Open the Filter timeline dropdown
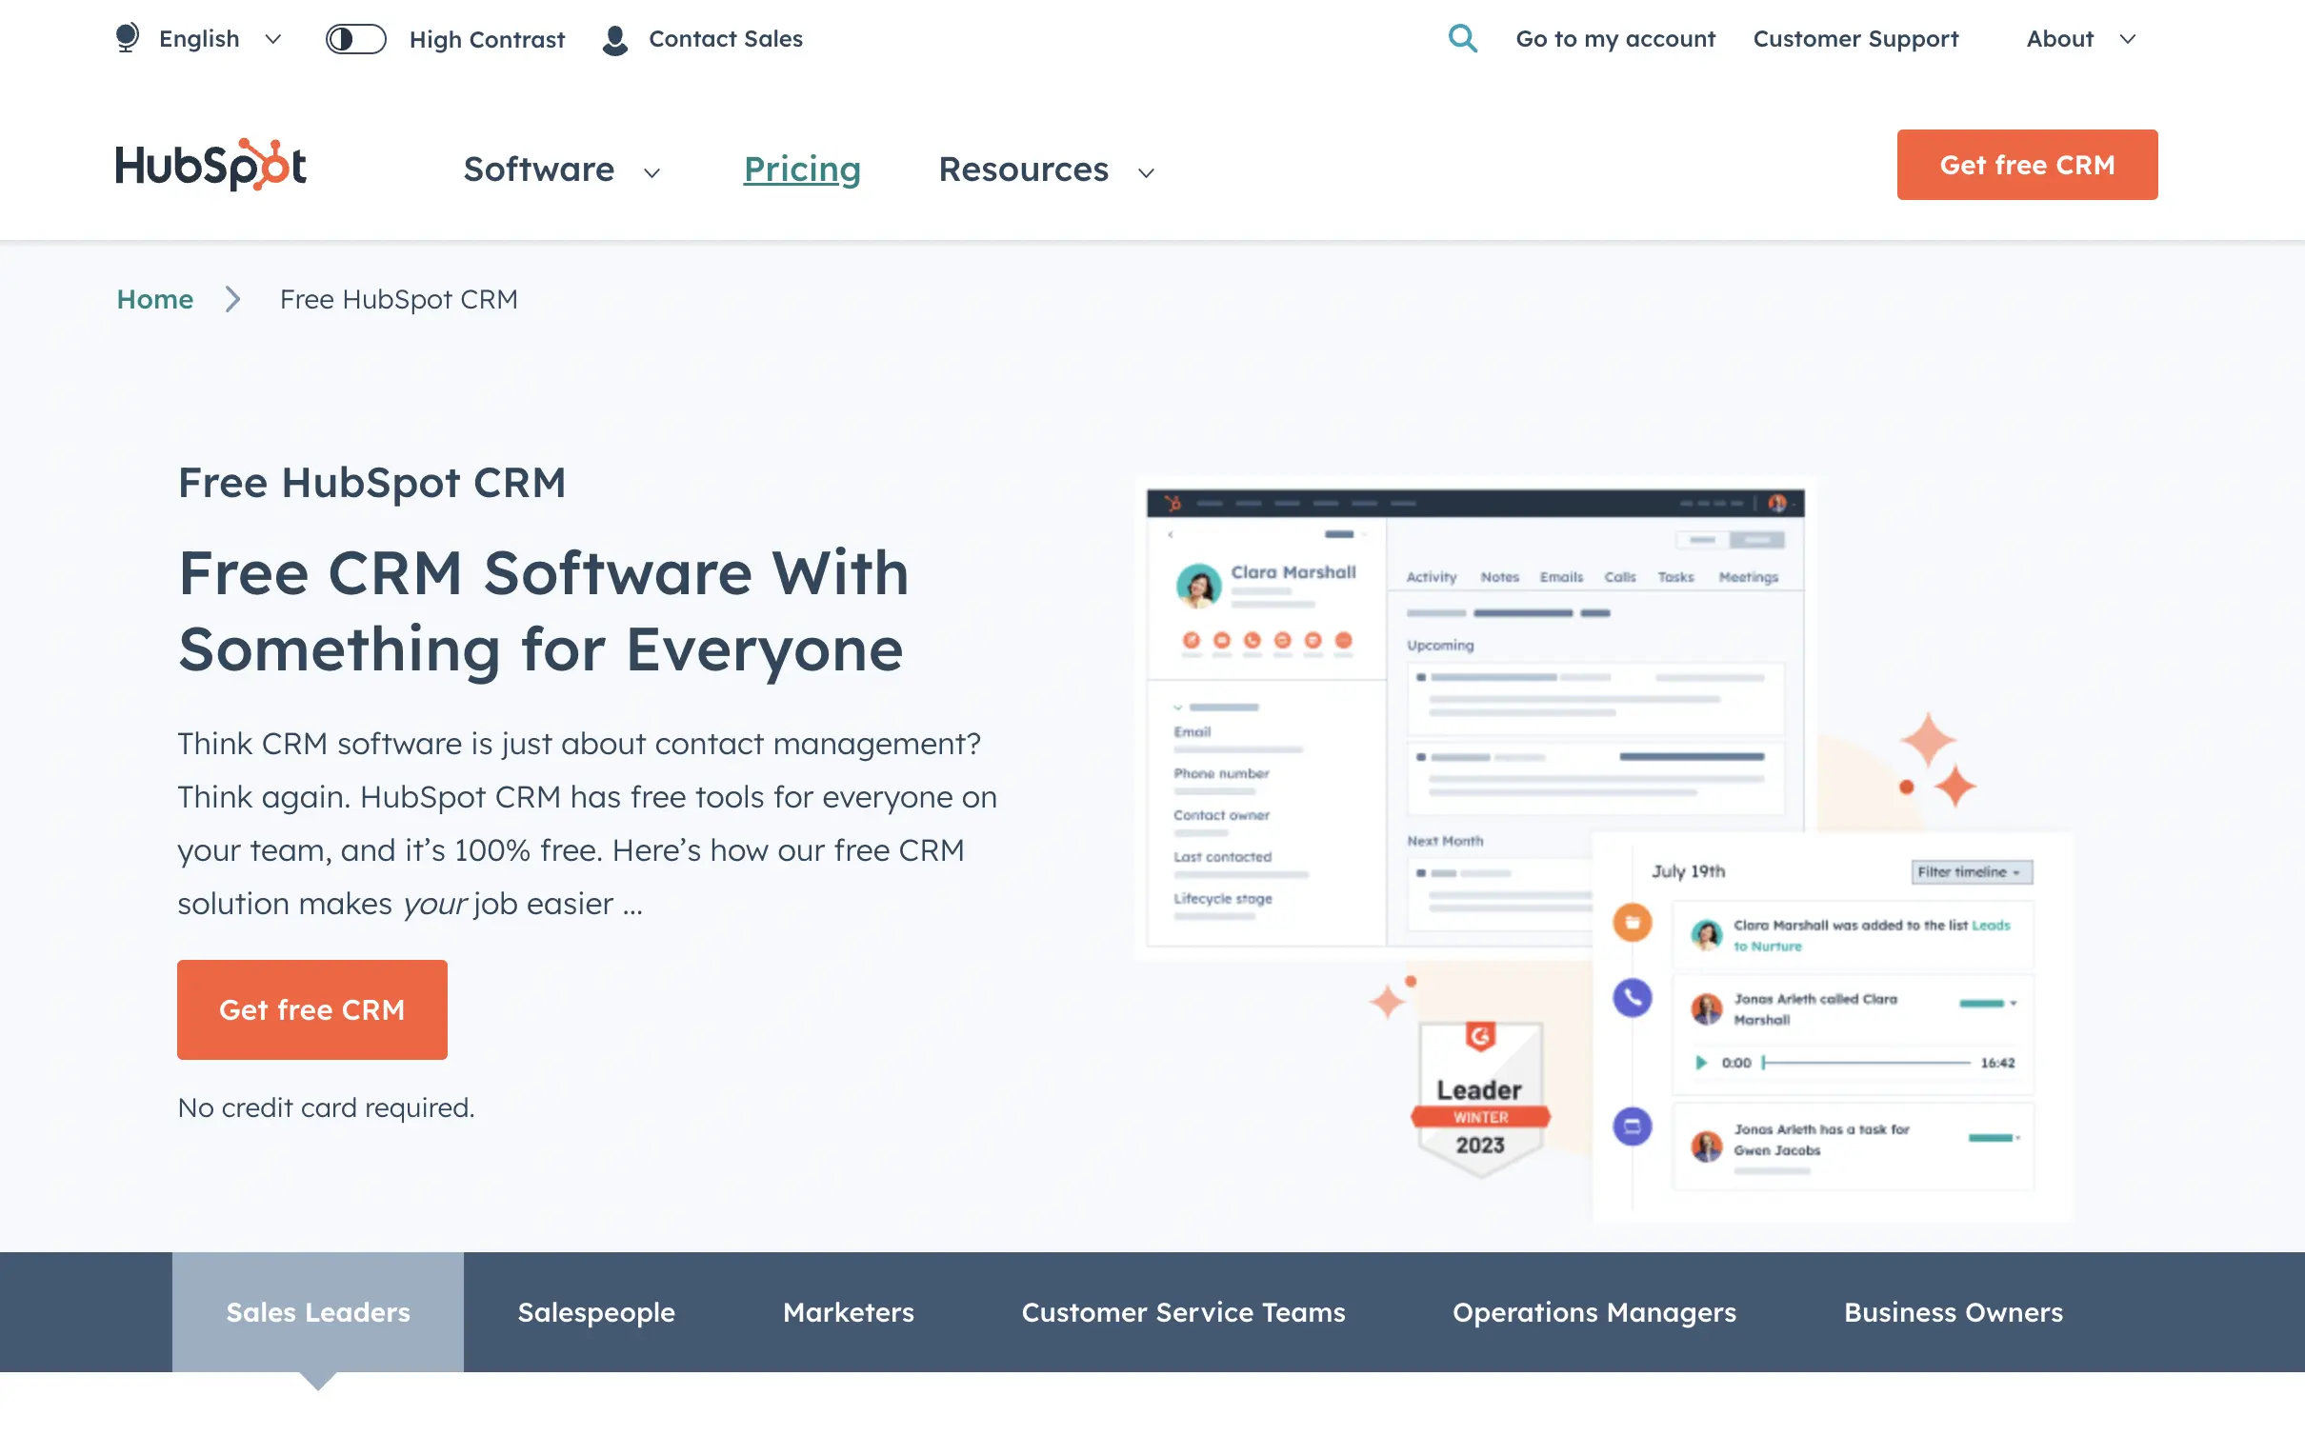This screenshot has height=1436, width=2305. [x=1972, y=872]
